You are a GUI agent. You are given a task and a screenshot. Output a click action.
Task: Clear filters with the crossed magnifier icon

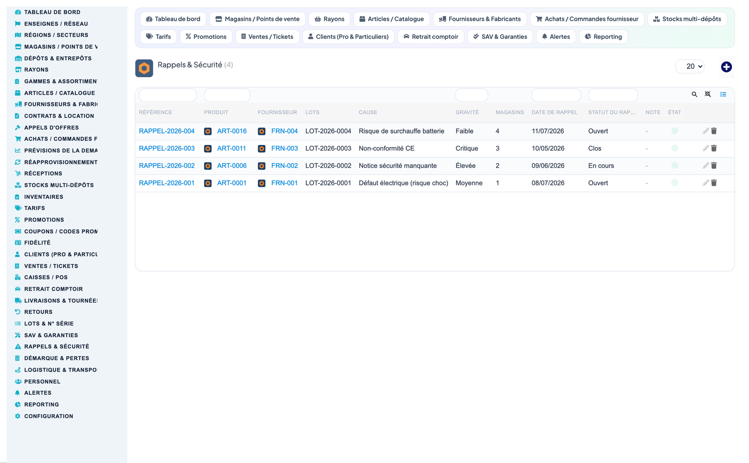point(708,94)
